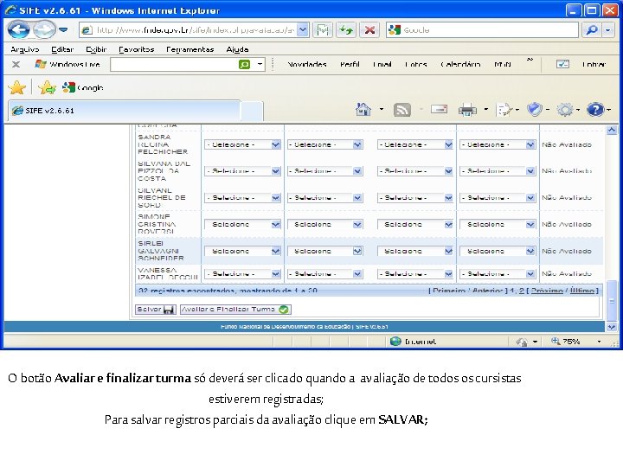Open the 75% zoom level control
Image resolution: width=623 pixels, height=467 pixels.
coord(575,341)
